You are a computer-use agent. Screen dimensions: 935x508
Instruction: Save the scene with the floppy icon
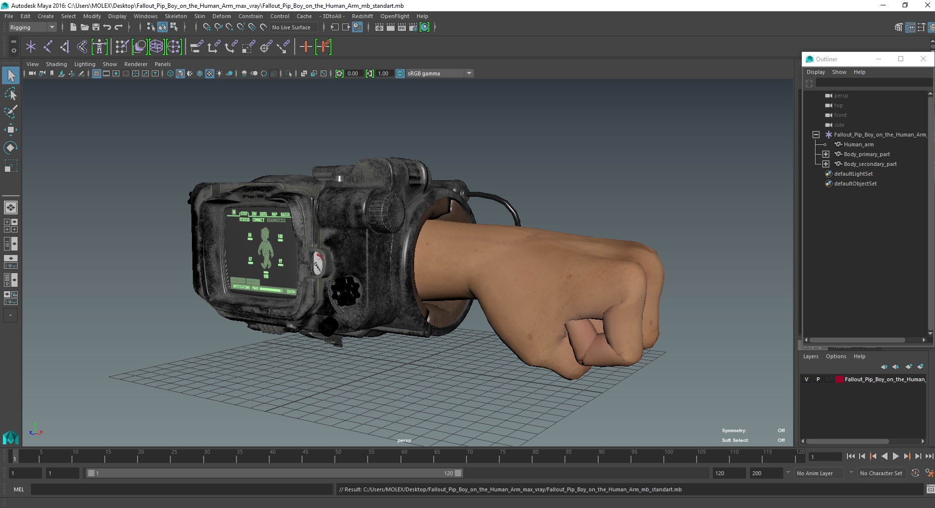(96, 27)
